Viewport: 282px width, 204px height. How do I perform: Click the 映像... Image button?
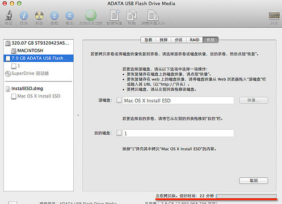pyautogui.click(x=254, y=100)
